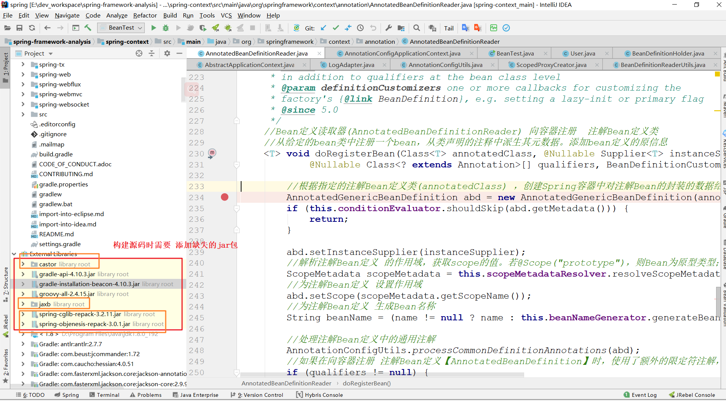Open file using the open folder icon
This screenshot has height=401, width=726.
click(7, 28)
